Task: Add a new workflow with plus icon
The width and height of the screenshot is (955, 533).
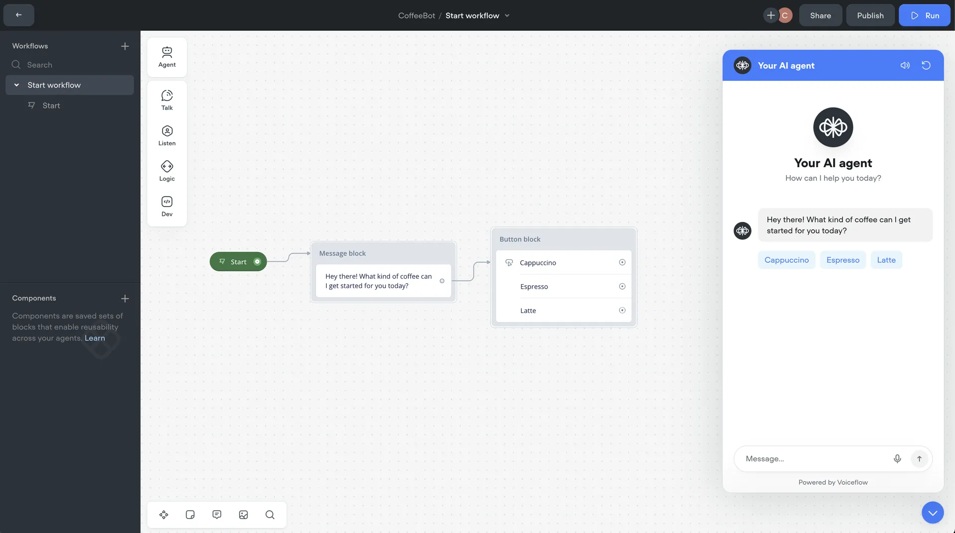Action: coord(125,46)
